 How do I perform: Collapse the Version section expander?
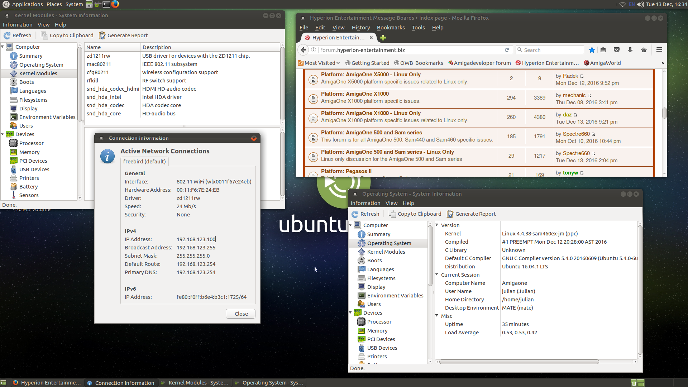(437, 225)
